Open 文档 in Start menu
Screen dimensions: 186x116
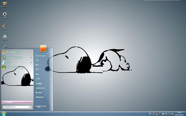[x=38, y=60]
